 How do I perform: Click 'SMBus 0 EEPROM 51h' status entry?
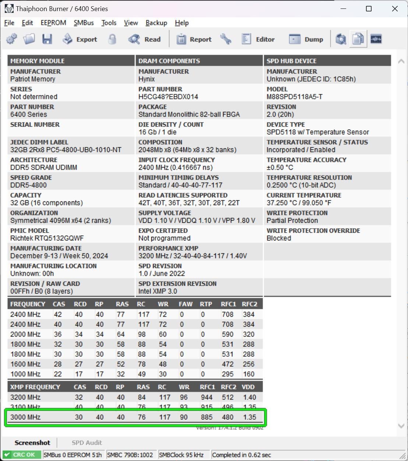(73, 455)
